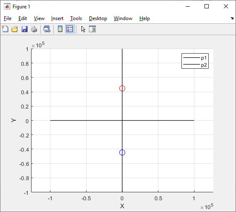Save the figure with floppy icon
236x212 pixels.
[x=24, y=29]
